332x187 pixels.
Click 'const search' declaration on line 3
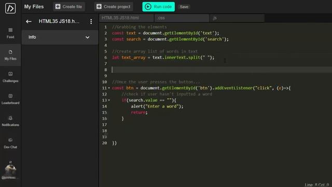126,39
